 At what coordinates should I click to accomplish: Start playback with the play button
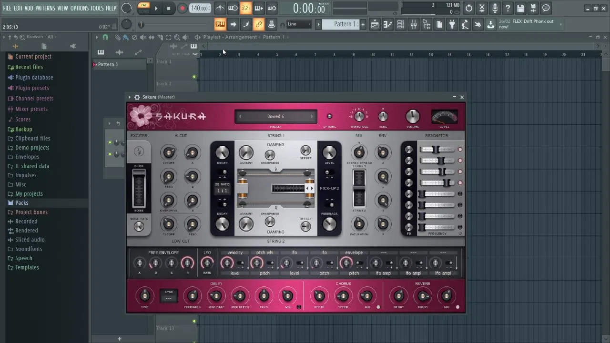tap(156, 8)
